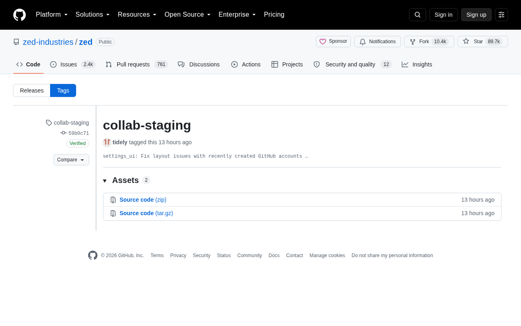Click the Sponsor heart button

click(x=333, y=42)
